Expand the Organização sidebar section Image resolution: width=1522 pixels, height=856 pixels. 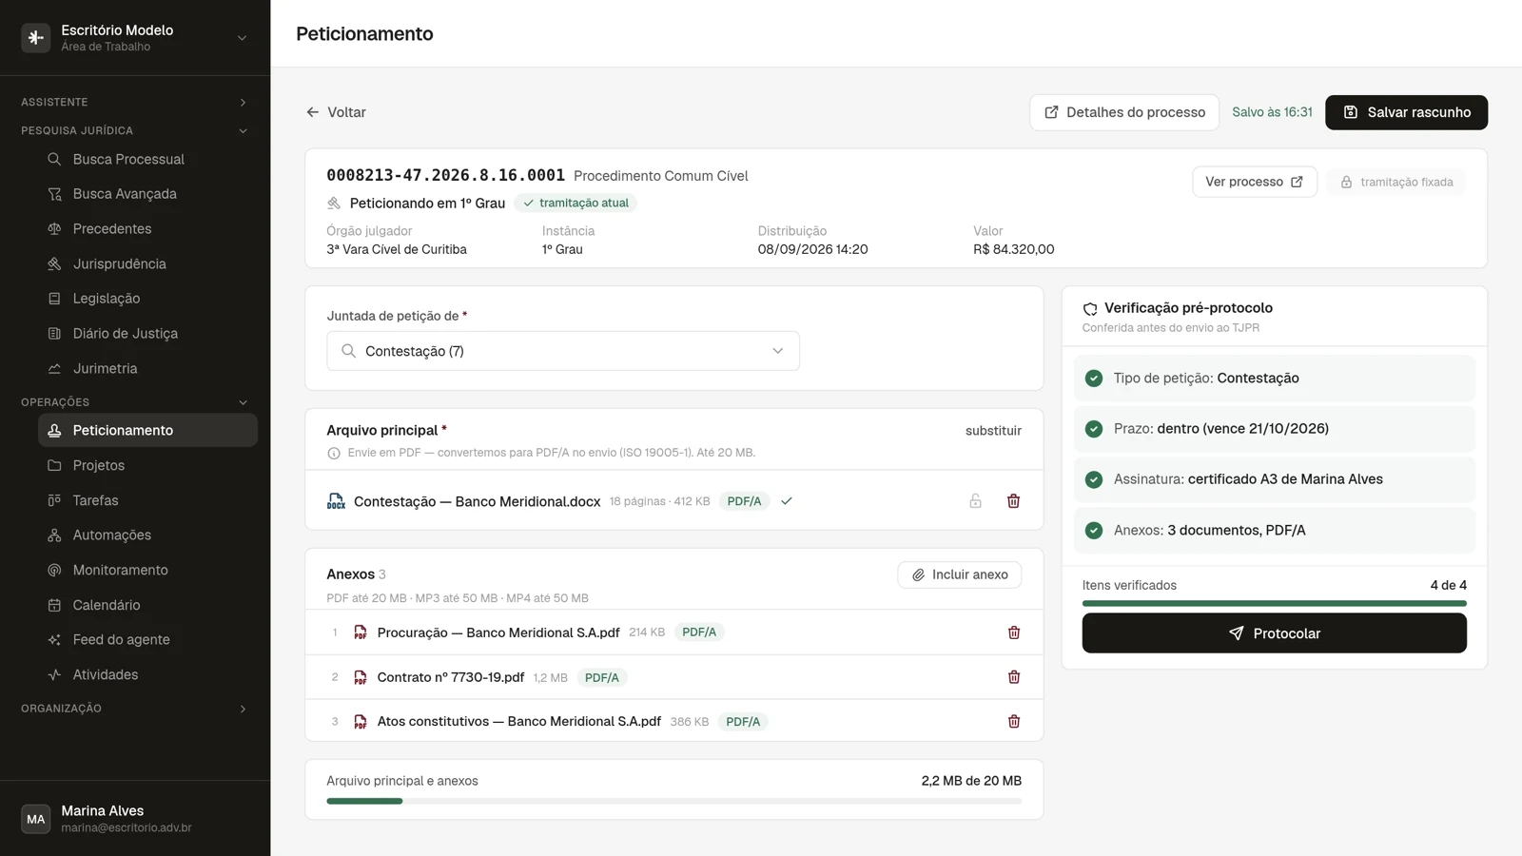coord(134,709)
